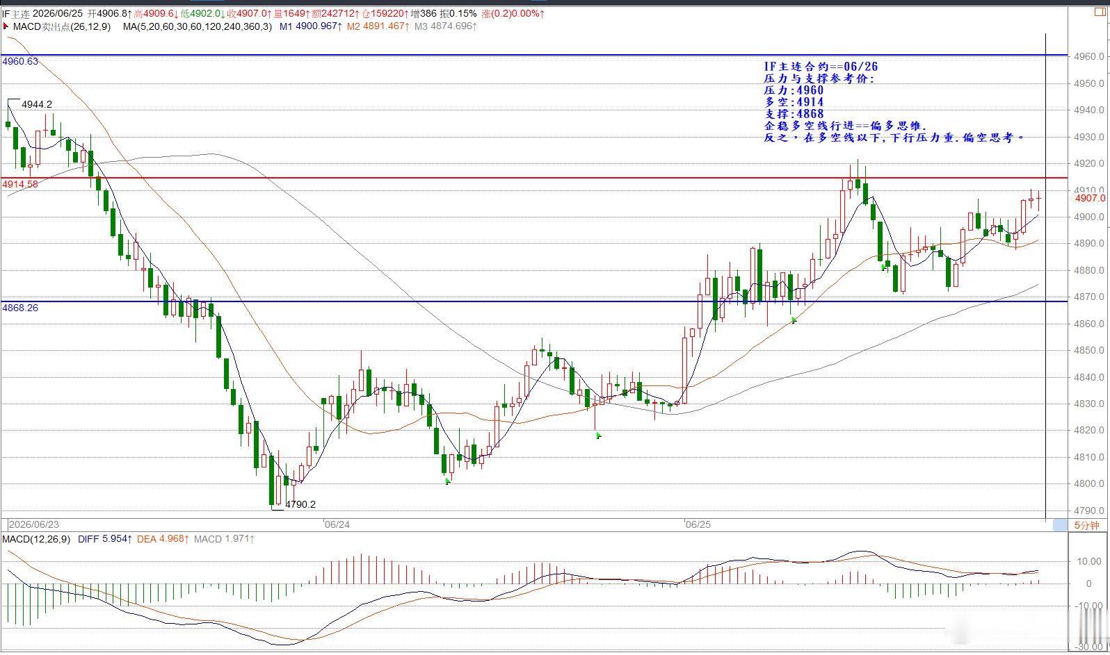1110x655 pixels.
Task: Click the blue scroll thumb beside '5分钟'
Action: coord(1060,526)
